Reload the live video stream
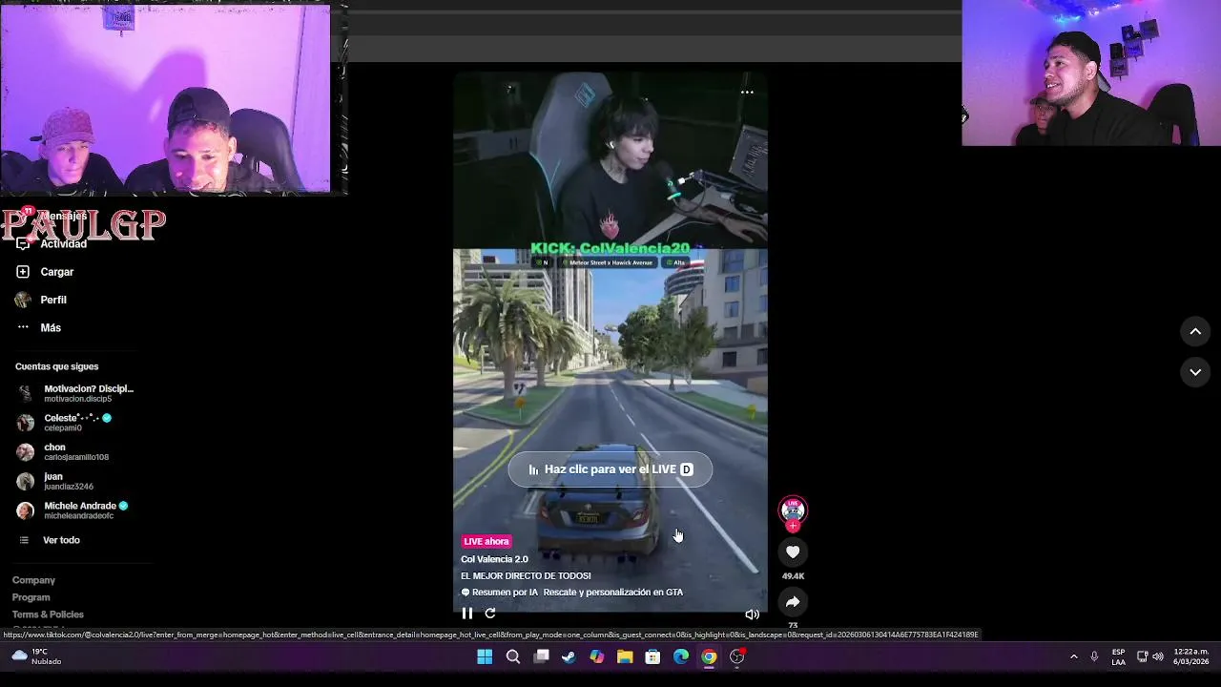Viewport: 1221px width, 687px height. [x=490, y=614]
